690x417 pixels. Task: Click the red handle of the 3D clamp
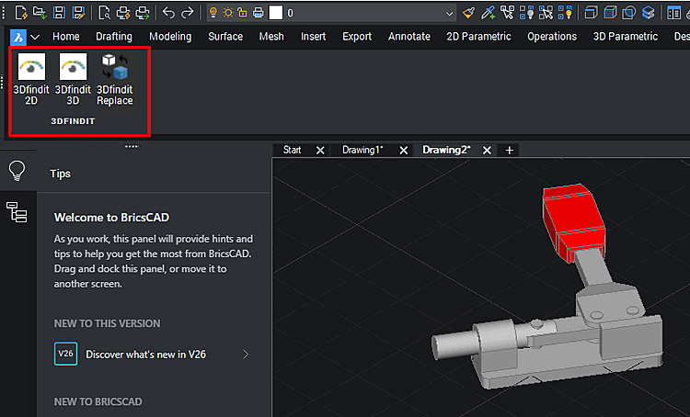(573, 222)
